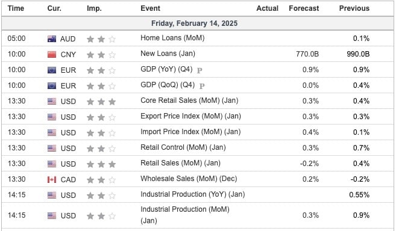This screenshot has width=396, height=231.
Task: Click the Australian flag icon beside AUD
Action: pos(52,39)
